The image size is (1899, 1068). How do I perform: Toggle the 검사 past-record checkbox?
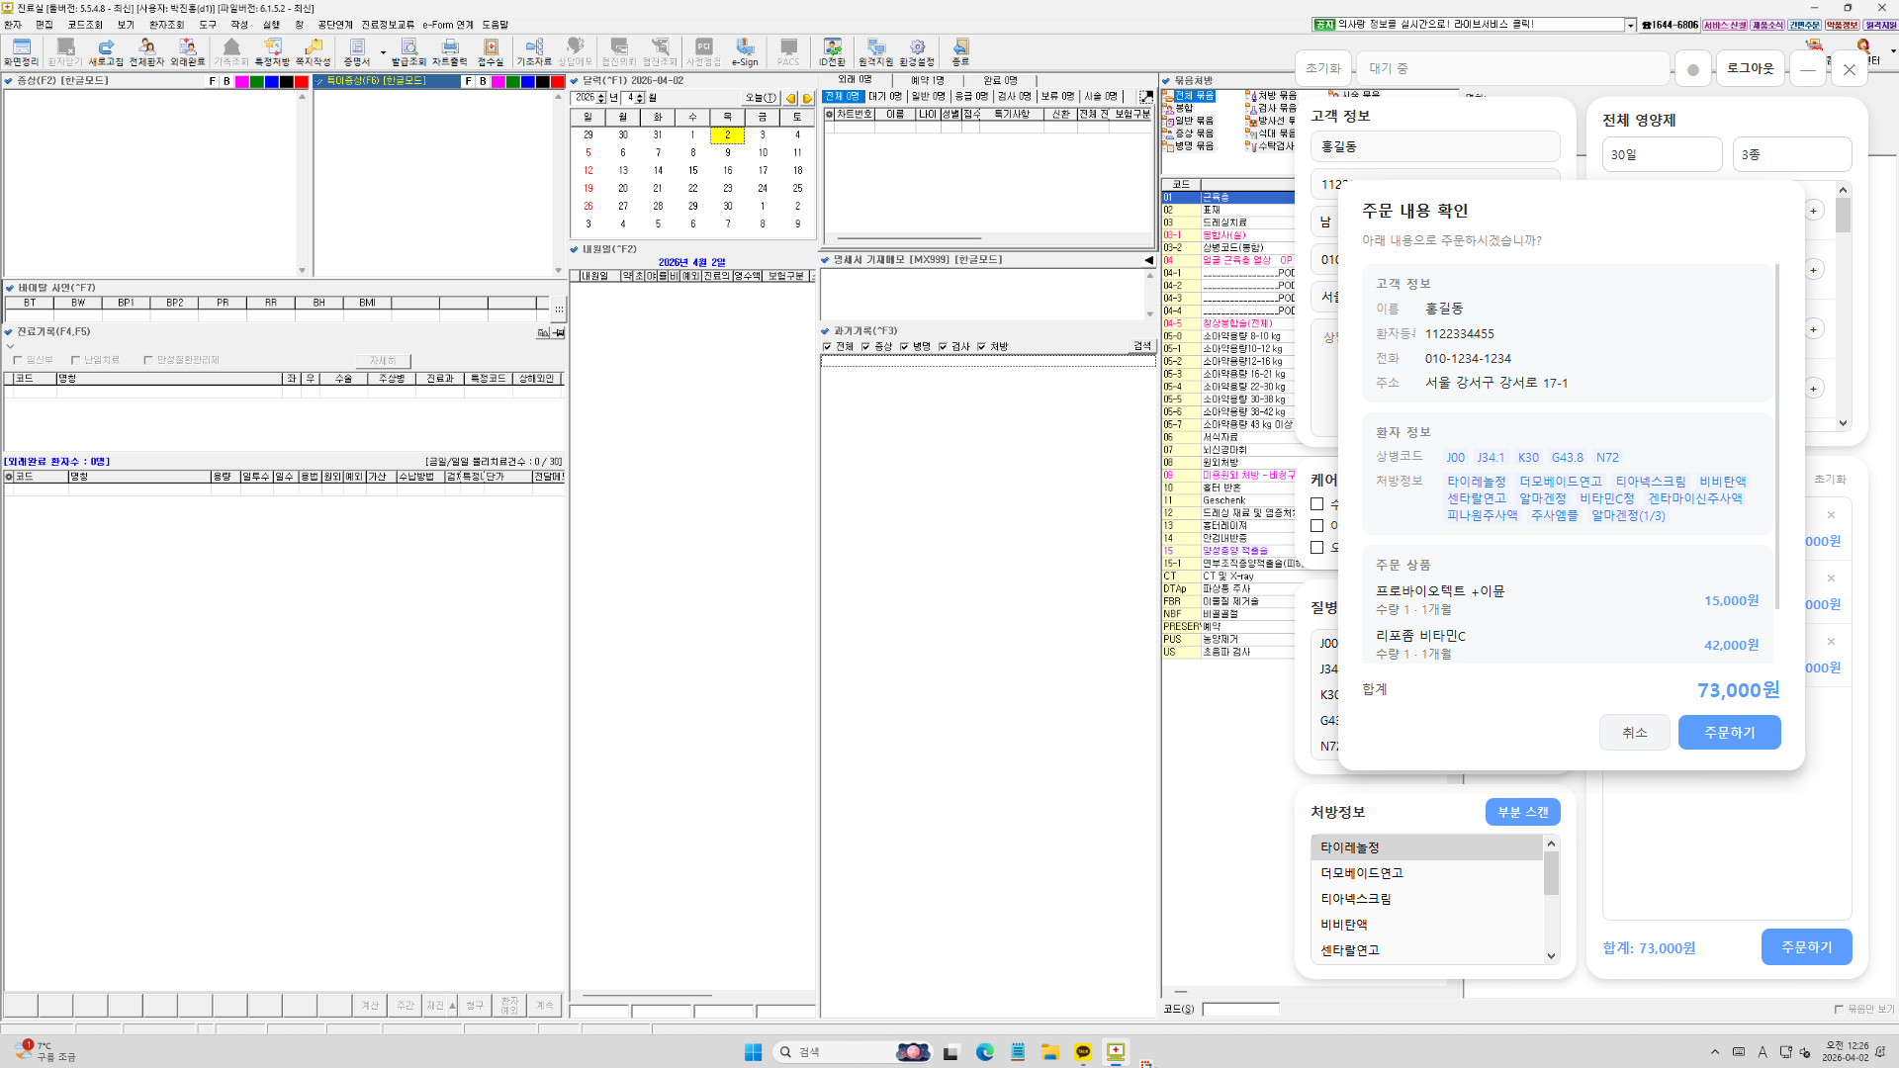coord(943,347)
